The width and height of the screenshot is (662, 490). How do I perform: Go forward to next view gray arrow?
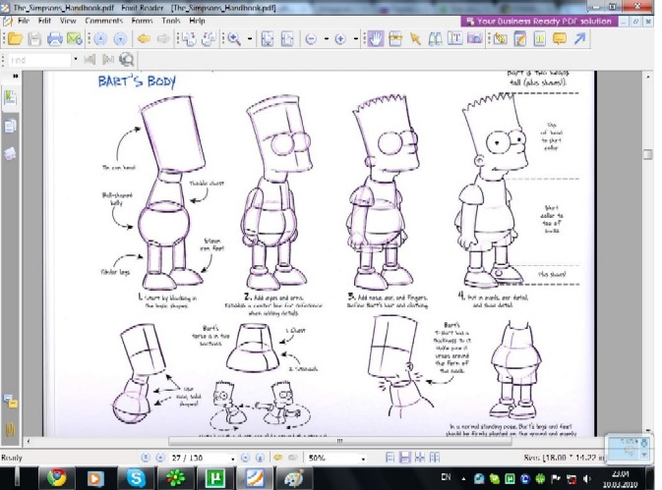pyautogui.click(x=163, y=39)
